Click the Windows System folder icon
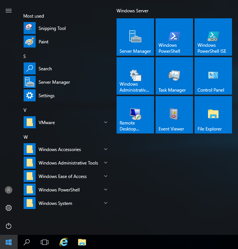Image resolution: width=238 pixels, height=249 pixels. pos(30,203)
